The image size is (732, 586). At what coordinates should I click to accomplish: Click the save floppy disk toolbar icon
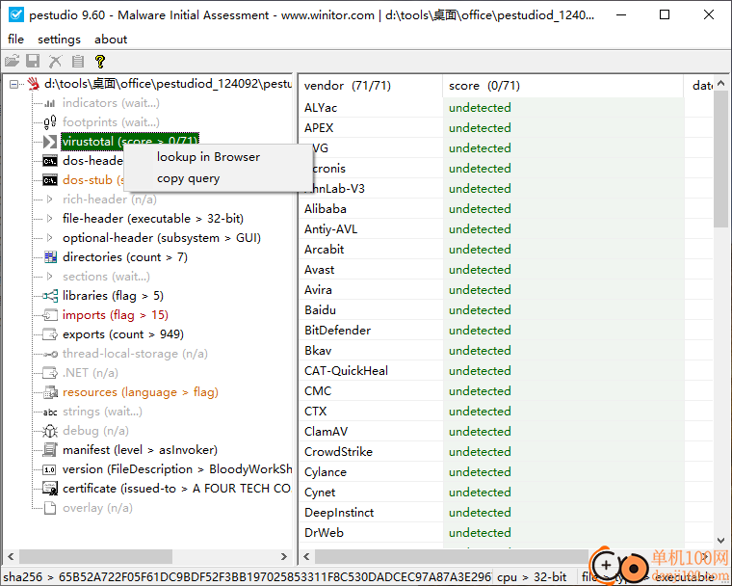point(33,62)
